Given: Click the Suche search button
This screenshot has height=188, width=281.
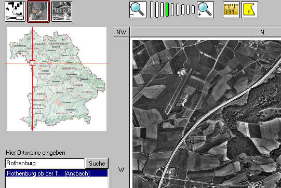Looking at the screenshot, I should 97,163.
